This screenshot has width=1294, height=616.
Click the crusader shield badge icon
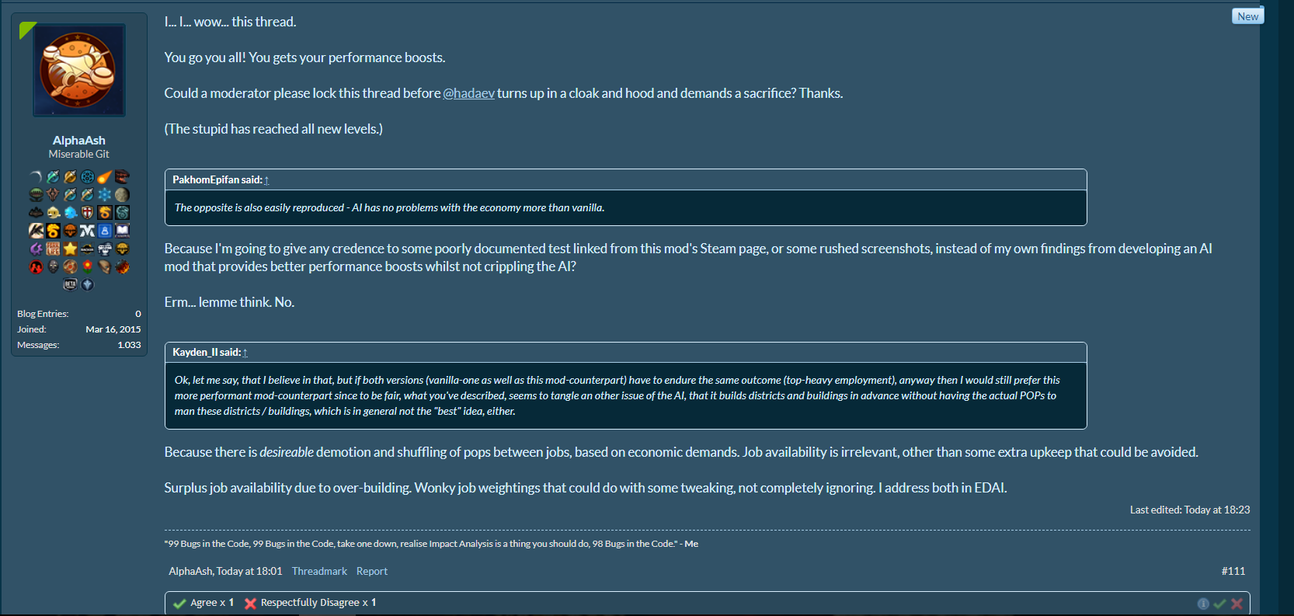pyautogui.click(x=87, y=213)
